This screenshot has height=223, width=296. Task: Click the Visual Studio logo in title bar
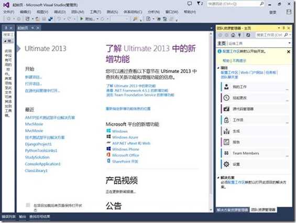(6, 5)
